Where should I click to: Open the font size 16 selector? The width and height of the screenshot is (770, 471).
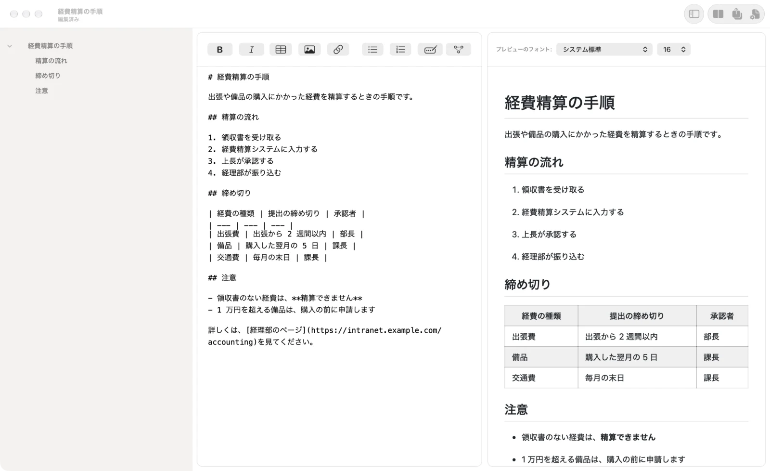(x=674, y=49)
